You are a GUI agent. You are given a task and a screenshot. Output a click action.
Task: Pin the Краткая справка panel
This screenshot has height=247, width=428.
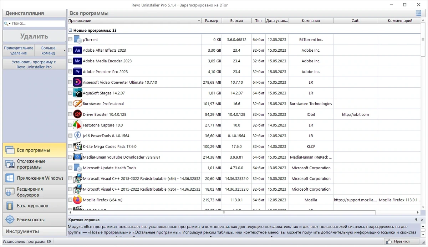[416, 220]
